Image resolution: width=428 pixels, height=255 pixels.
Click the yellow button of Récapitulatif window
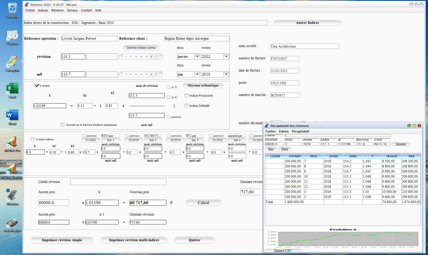point(414,126)
